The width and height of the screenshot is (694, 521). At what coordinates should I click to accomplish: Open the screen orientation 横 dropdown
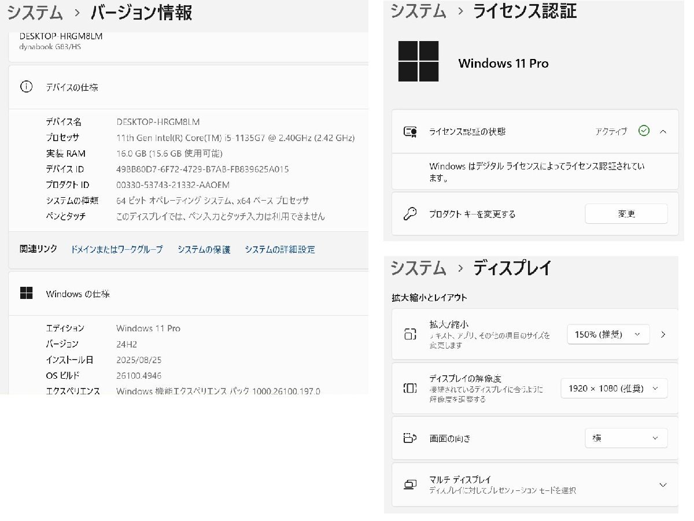point(626,438)
